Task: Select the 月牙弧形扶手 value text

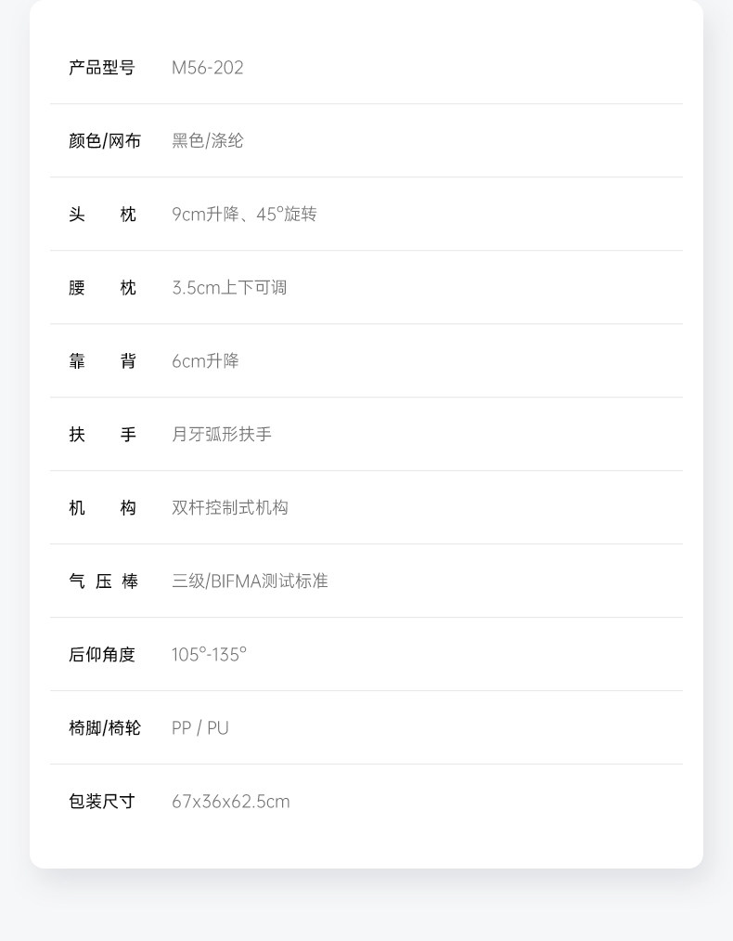Action: coord(222,435)
